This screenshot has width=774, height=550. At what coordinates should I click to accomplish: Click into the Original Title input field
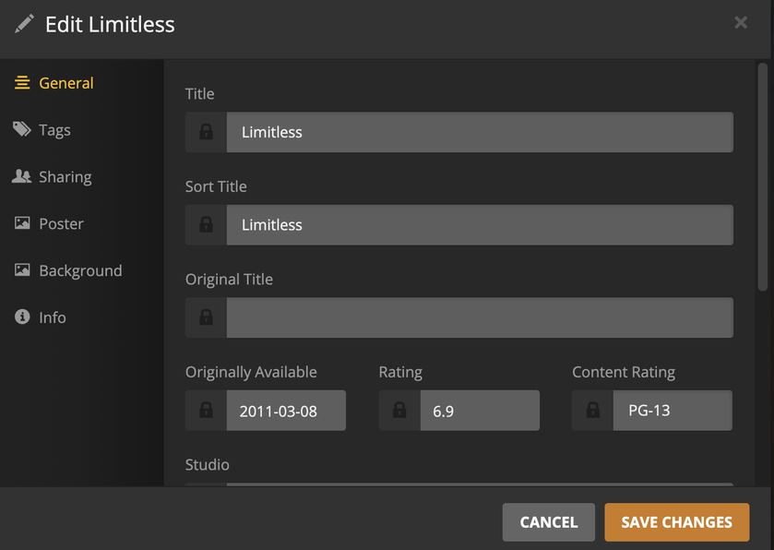pyautogui.click(x=480, y=317)
